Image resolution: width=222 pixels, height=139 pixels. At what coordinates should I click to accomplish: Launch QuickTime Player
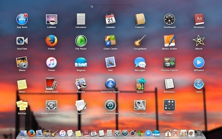[x=110, y=84]
